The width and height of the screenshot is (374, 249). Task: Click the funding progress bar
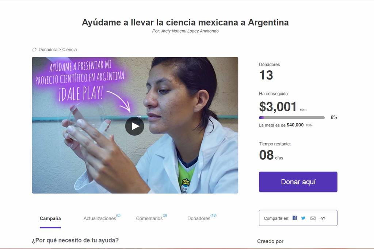(292, 118)
